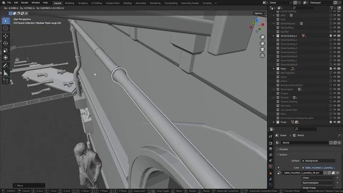Open the Scene properties tab
343x193 pixels.
(x=271, y=161)
